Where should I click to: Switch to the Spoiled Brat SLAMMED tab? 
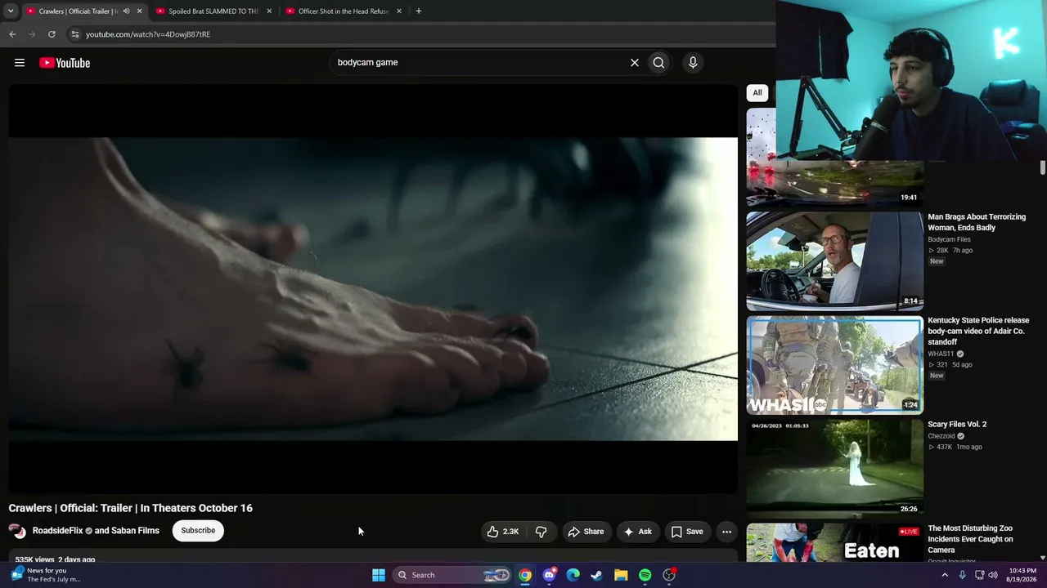213,11
